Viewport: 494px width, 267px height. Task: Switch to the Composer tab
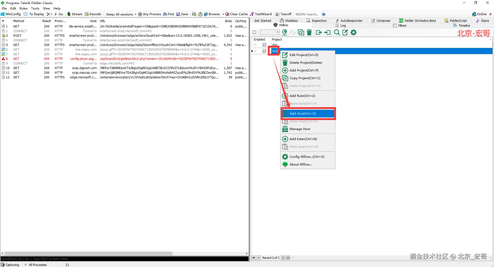coord(381,21)
